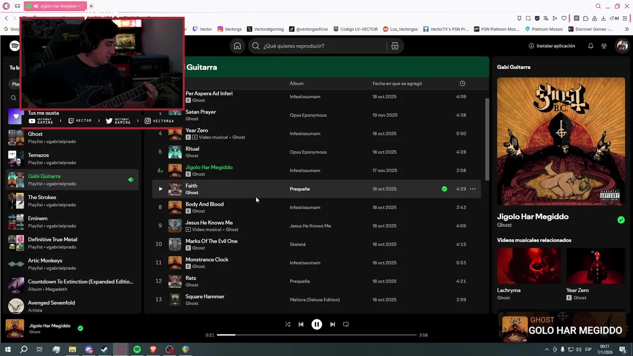This screenshot has width=633, height=356.
Task: Select Monstrance Clock track
Action: pos(316,263)
